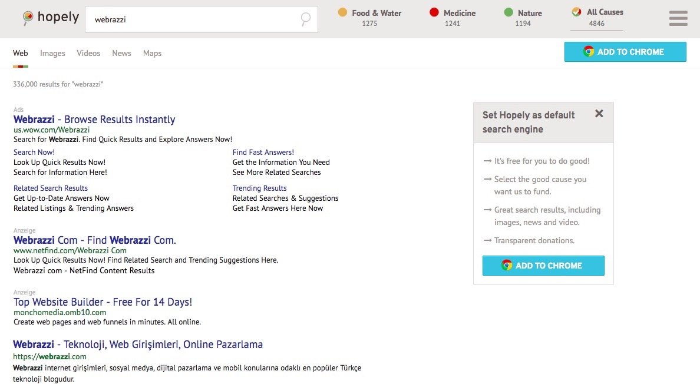Viewport: 700px width, 384px height.
Task: Open the Maps tab
Action: [x=152, y=53]
